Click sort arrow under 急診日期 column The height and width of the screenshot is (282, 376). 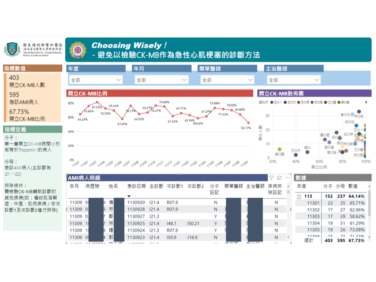pyautogui.click(x=129, y=196)
